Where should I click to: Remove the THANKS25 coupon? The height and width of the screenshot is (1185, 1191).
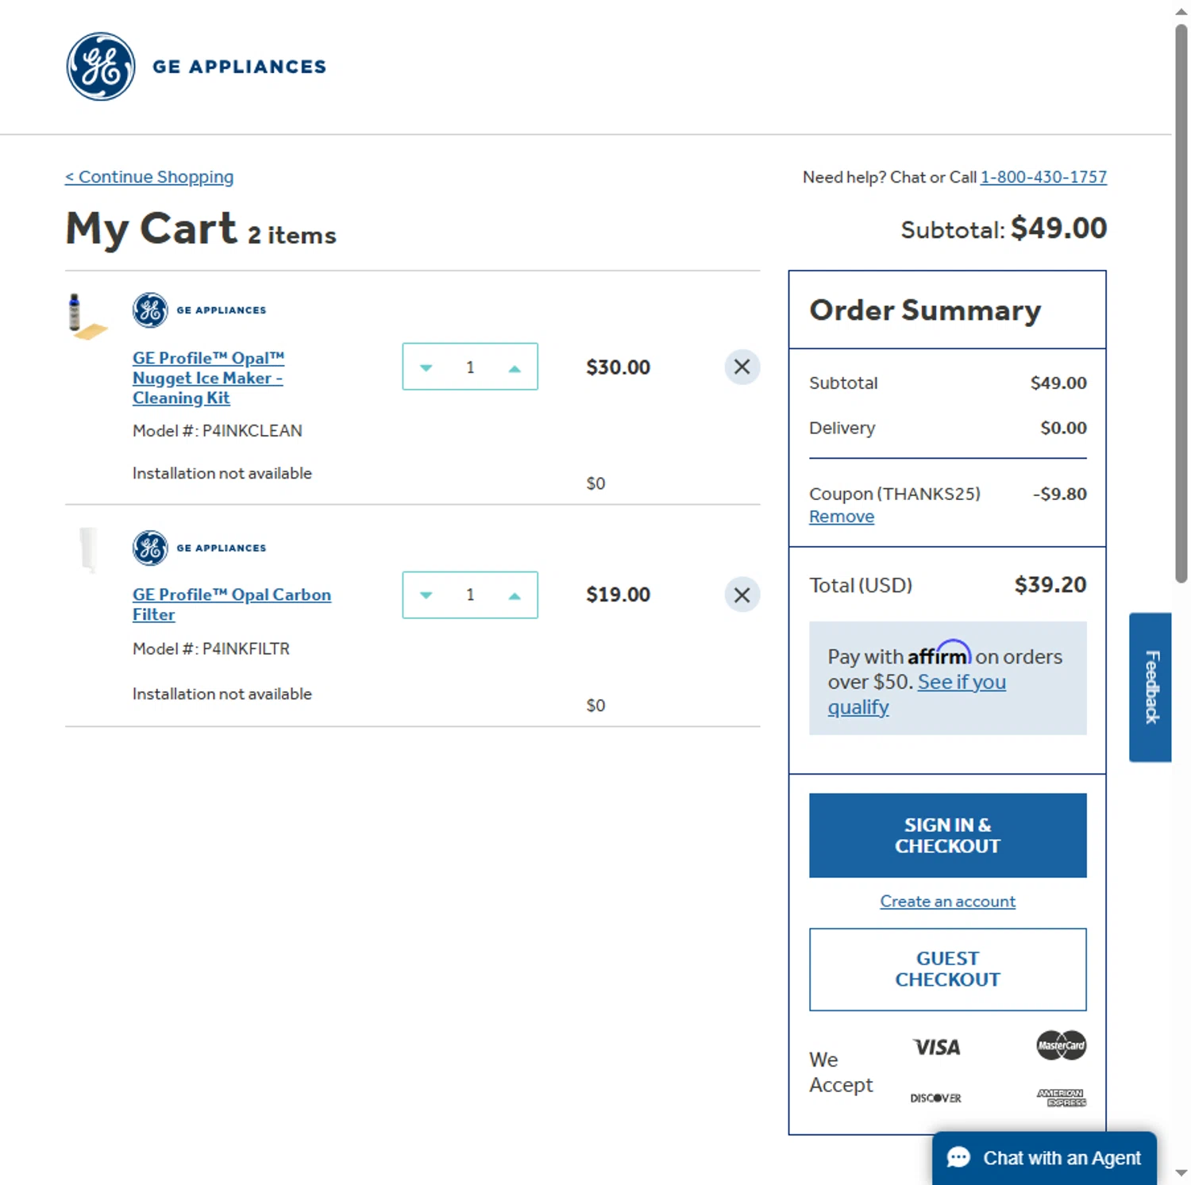842,517
